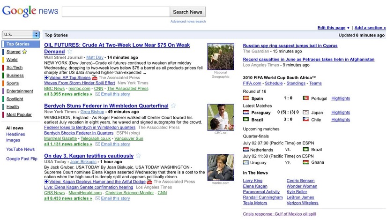387x220 pixels.
Task: Star the Berdych Stuns Federer story
Action: coord(173,106)
